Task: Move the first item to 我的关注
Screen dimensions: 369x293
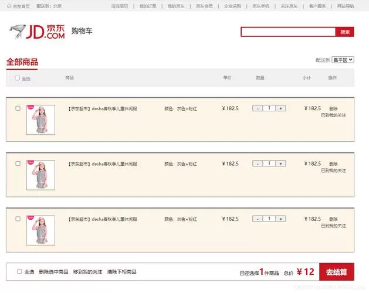Action: (333, 115)
